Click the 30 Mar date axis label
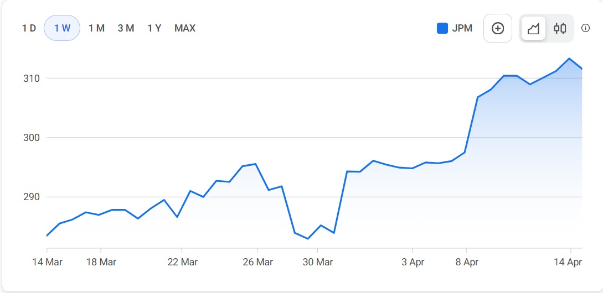Image resolution: width=603 pixels, height=293 pixels. 317,262
